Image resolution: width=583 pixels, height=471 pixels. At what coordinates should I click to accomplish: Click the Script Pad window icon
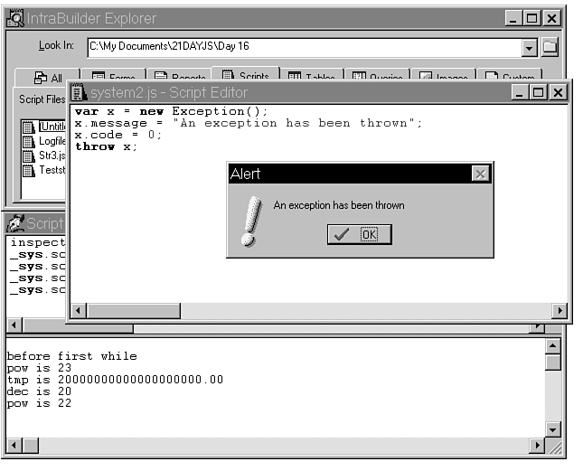(x=14, y=223)
